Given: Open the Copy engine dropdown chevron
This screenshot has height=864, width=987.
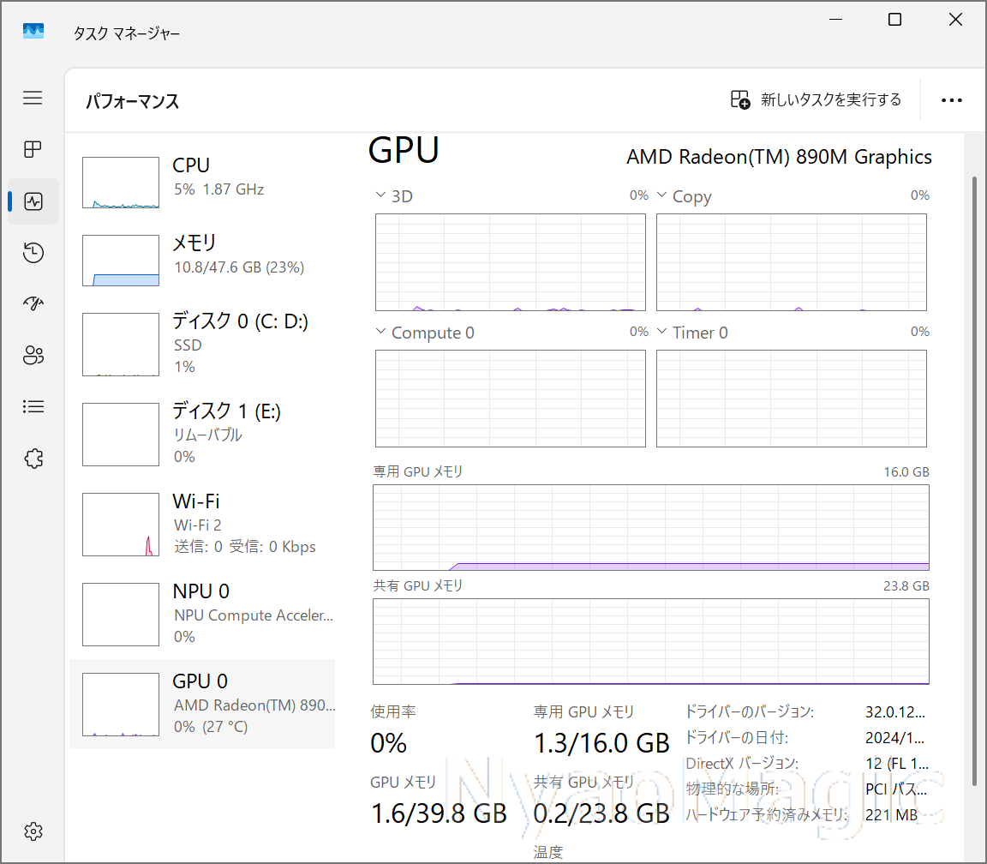Looking at the screenshot, I should (661, 195).
